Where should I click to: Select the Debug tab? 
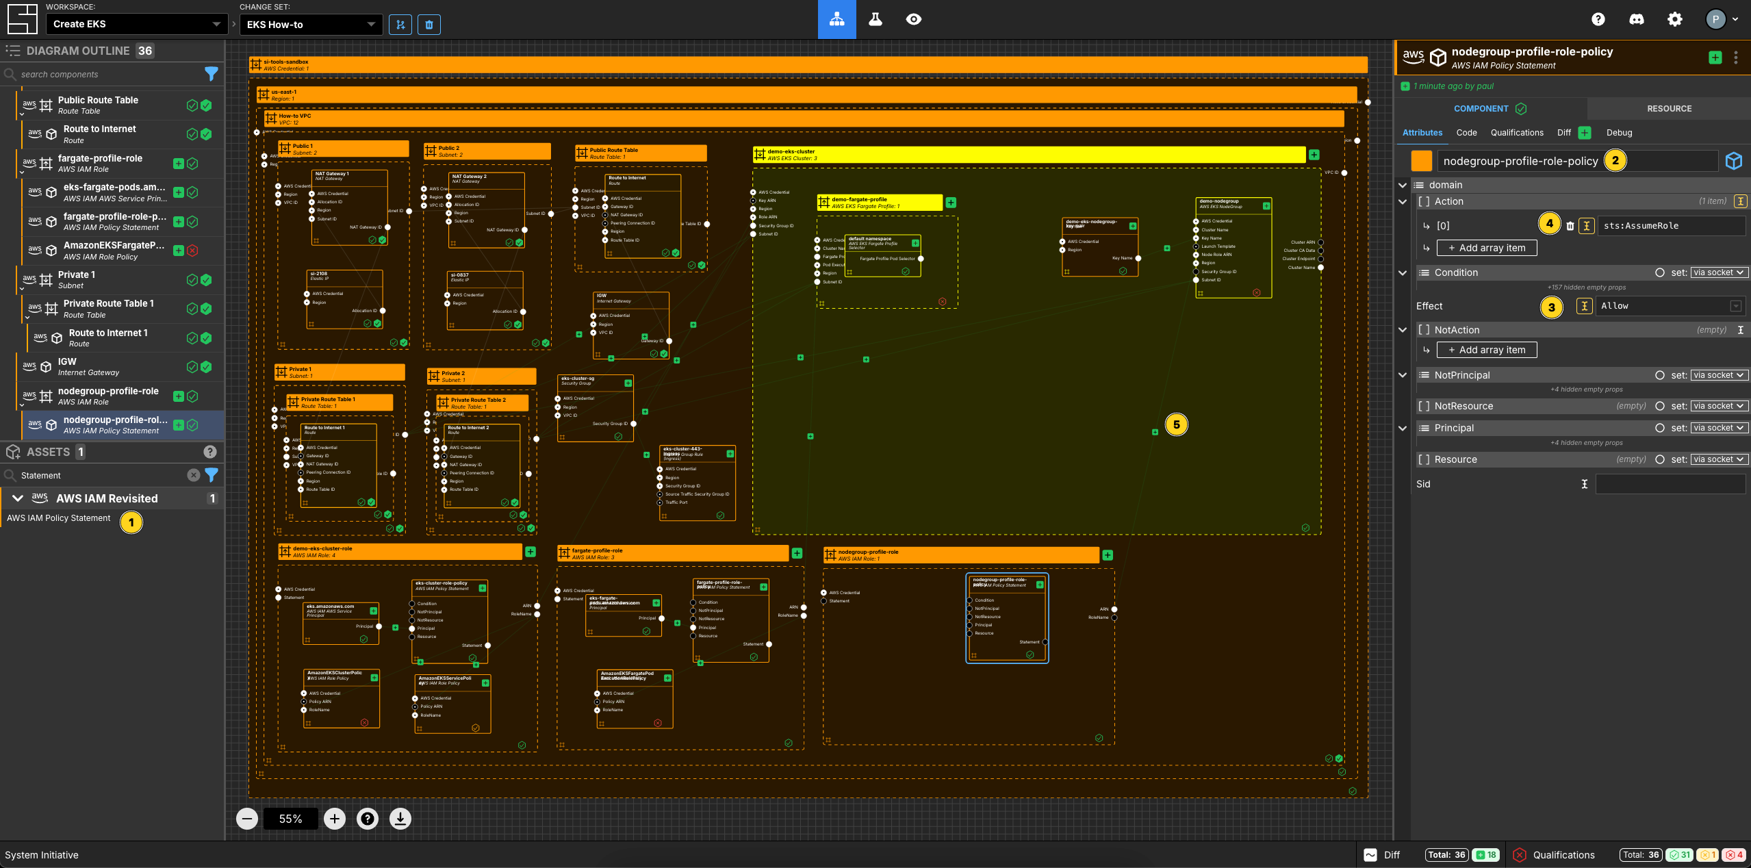[1619, 133]
